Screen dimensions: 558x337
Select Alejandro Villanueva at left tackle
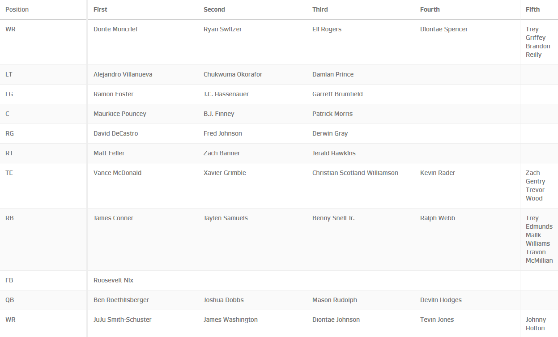click(123, 74)
